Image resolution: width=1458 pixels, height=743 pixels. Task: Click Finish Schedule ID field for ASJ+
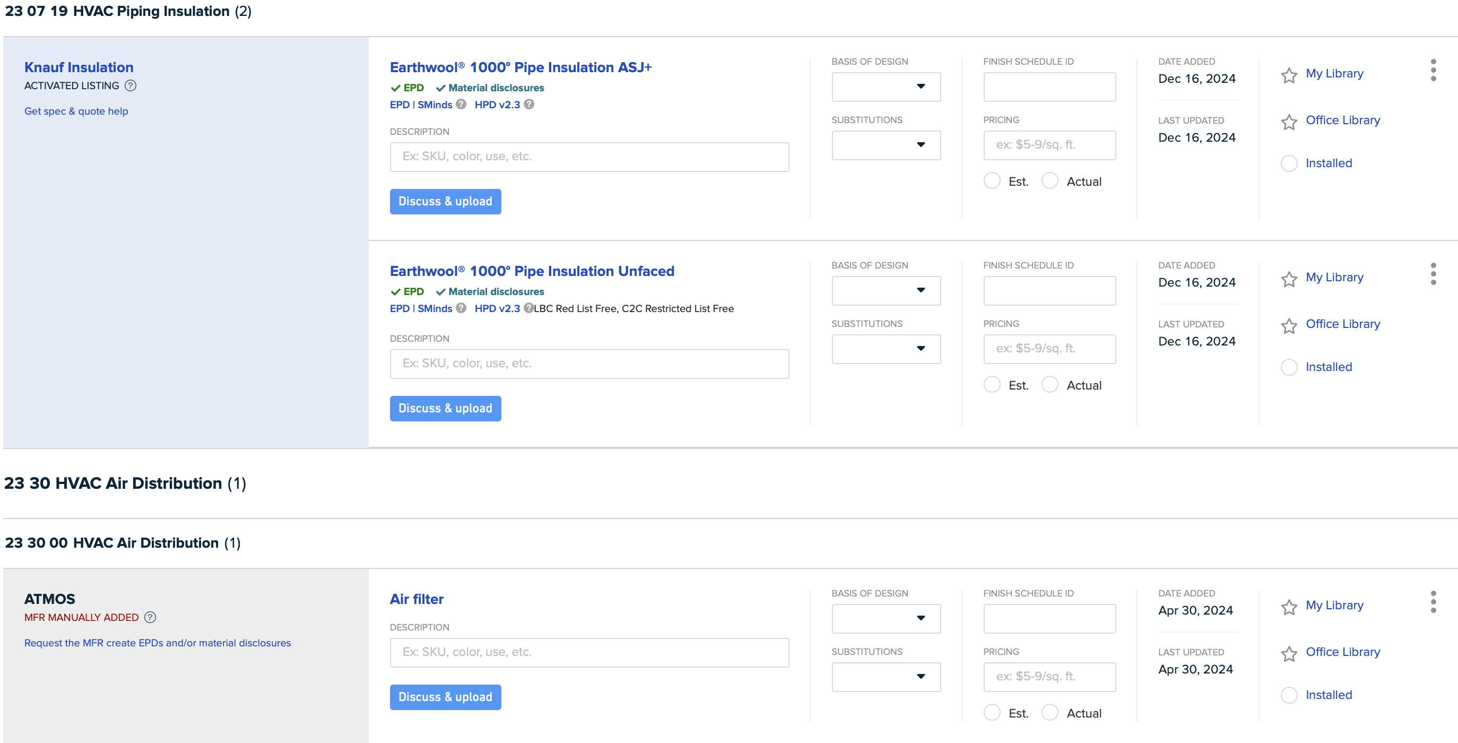(x=1049, y=87)
